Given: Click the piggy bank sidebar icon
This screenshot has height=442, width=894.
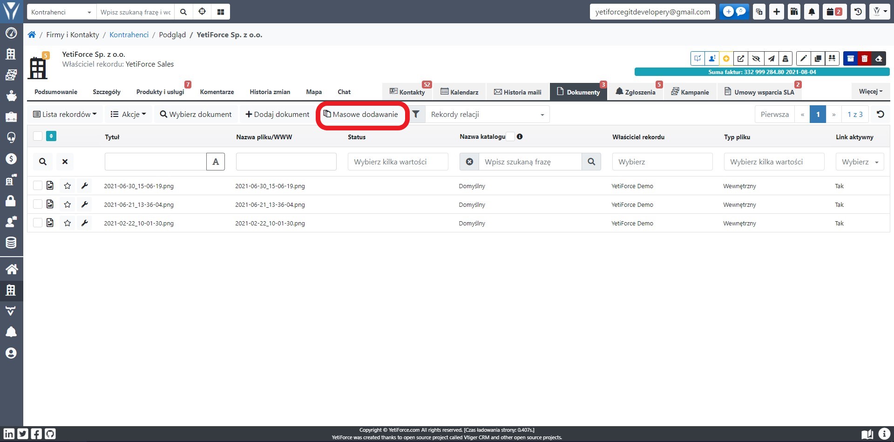Looking at the screenshot, I should point(11,96).
